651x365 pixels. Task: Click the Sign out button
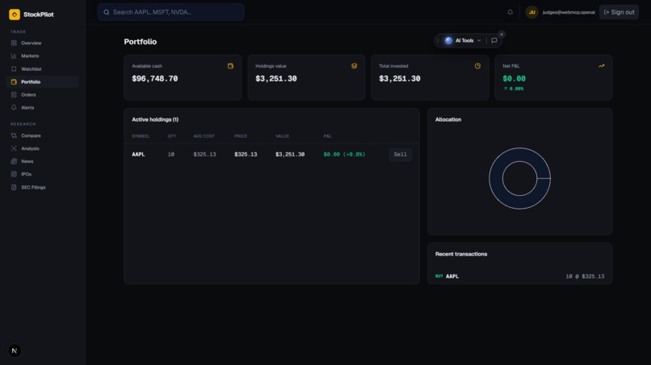point(619,12)
